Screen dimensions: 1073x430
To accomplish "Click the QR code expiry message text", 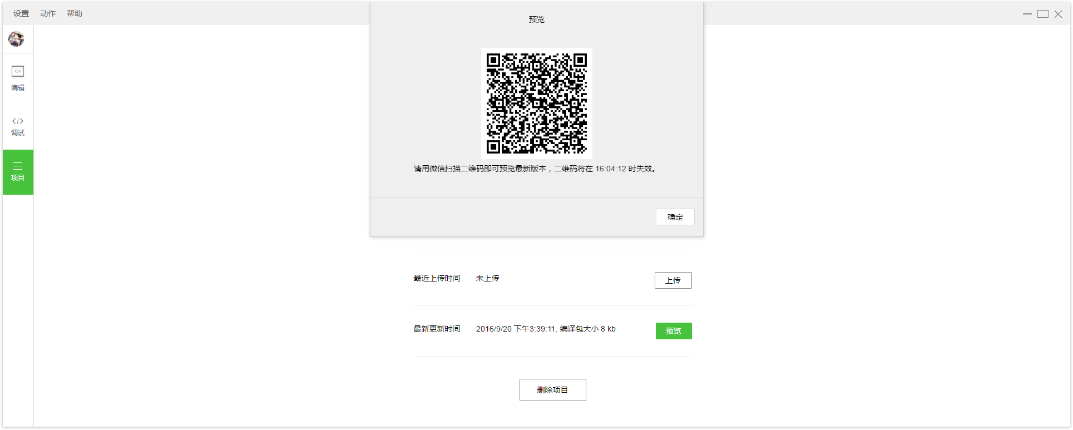I will pyautogui.click(x=536, y=169).
